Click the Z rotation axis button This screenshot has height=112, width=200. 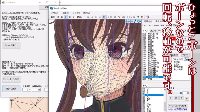pos(185,38)
